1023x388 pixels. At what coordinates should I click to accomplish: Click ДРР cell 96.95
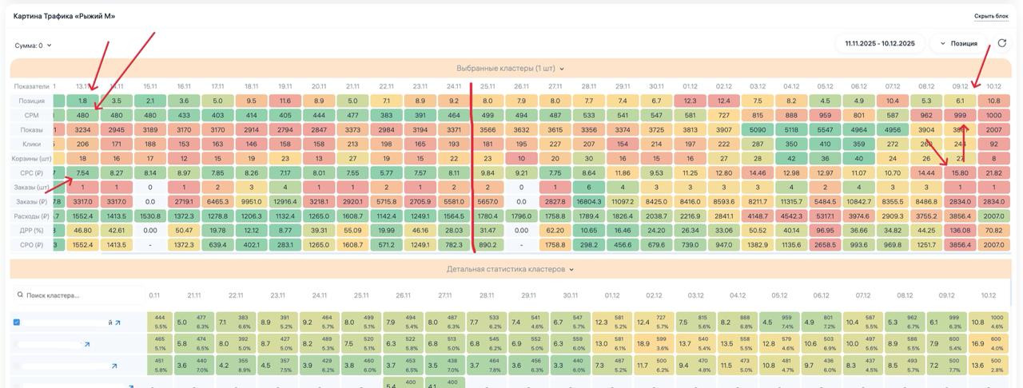coord(826,230)
